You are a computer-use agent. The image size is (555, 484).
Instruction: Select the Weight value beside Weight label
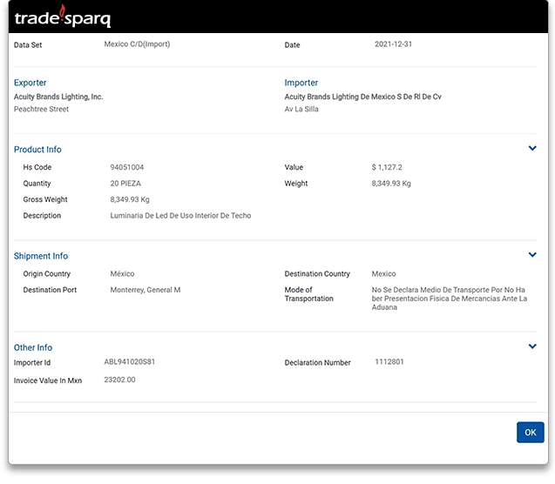391,183
